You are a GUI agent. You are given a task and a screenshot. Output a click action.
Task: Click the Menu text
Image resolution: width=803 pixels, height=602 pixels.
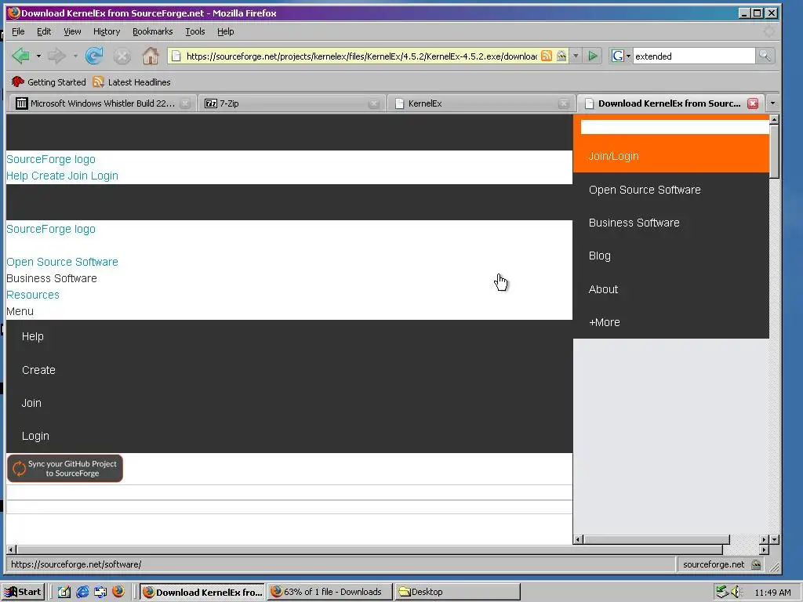pyautogui.click(x=20, y=311)
